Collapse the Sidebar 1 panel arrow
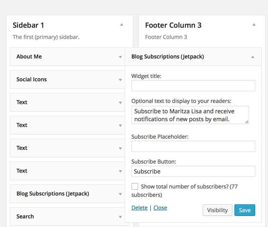 point(122,24)
